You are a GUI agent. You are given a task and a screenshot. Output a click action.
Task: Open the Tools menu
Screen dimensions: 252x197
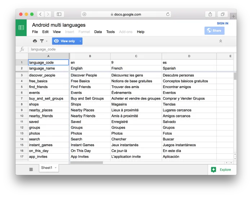click(x=111, y=32)
